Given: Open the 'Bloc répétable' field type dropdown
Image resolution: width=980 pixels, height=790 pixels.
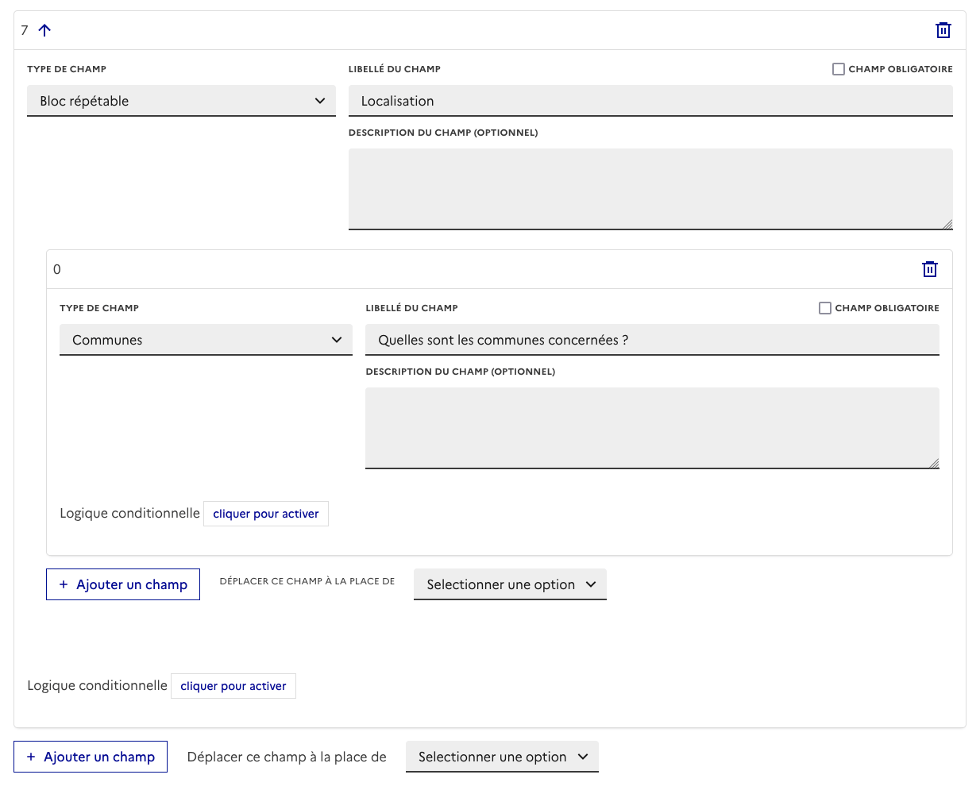Looking at the screenshot, I should click(181, 101).
